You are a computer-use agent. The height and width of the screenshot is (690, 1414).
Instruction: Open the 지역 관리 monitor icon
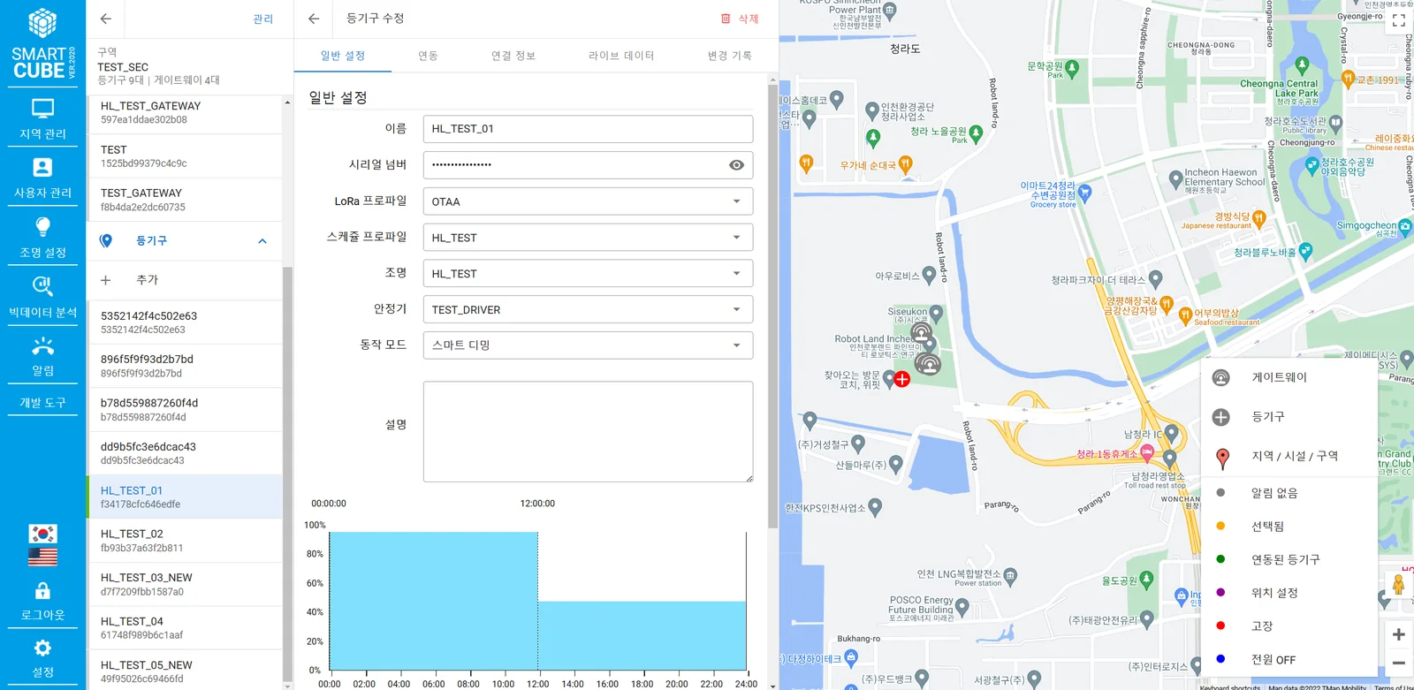(42, 109)
